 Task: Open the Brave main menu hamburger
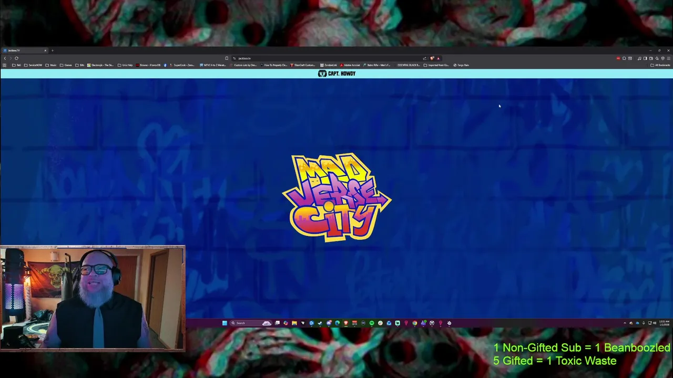668,58
